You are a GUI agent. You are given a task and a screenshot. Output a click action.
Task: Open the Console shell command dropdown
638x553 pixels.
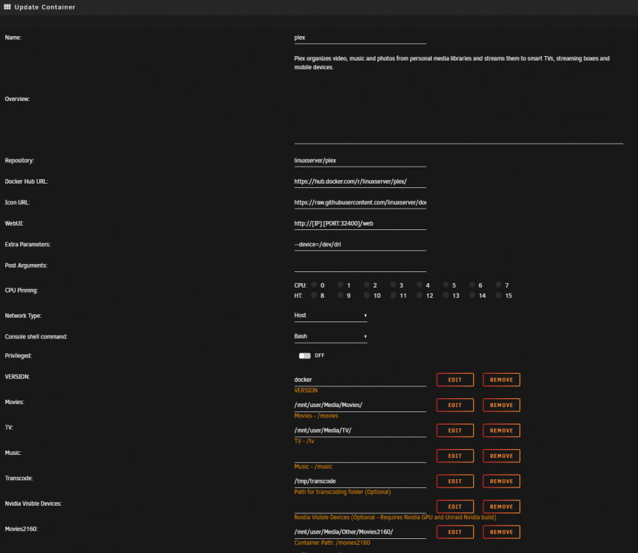[330, 336]
